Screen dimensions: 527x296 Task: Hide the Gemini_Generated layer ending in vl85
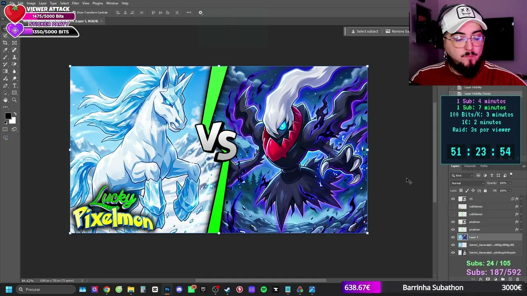[453, 245]
